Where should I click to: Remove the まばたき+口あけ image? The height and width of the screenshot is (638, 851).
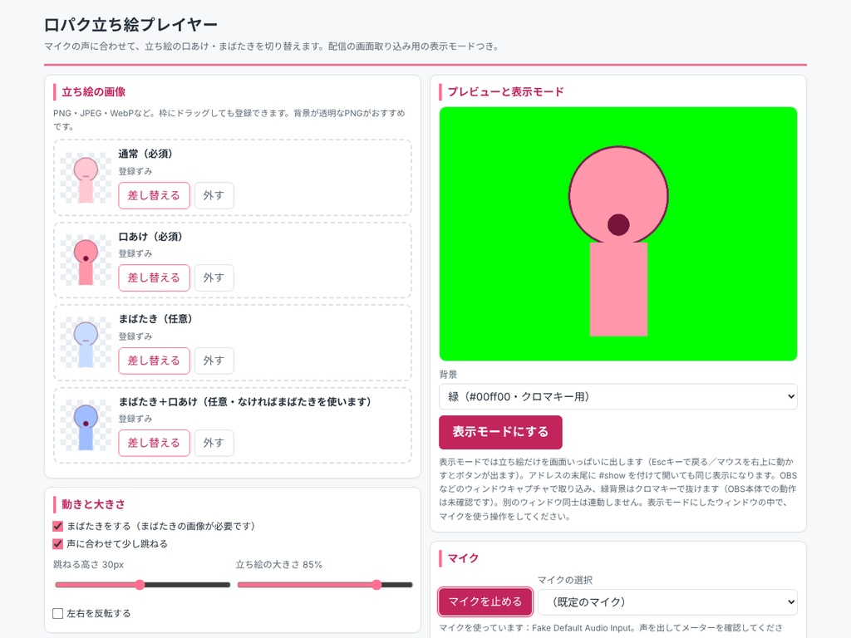[x=214, y=443]
